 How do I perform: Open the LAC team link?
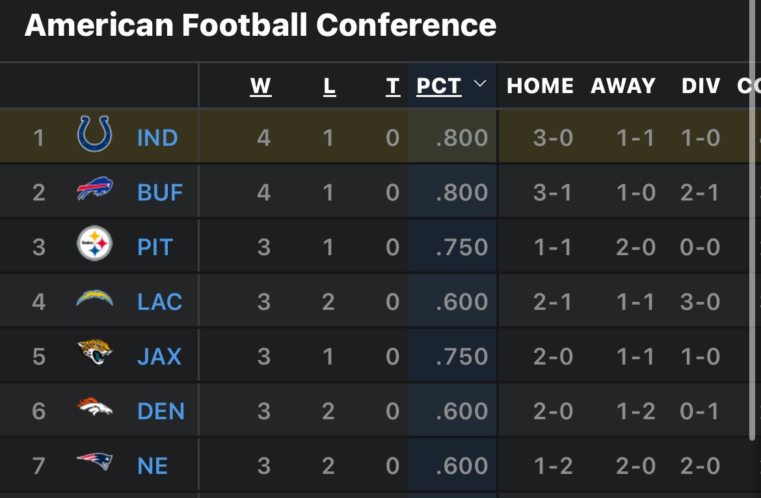(x=159, y=302)
